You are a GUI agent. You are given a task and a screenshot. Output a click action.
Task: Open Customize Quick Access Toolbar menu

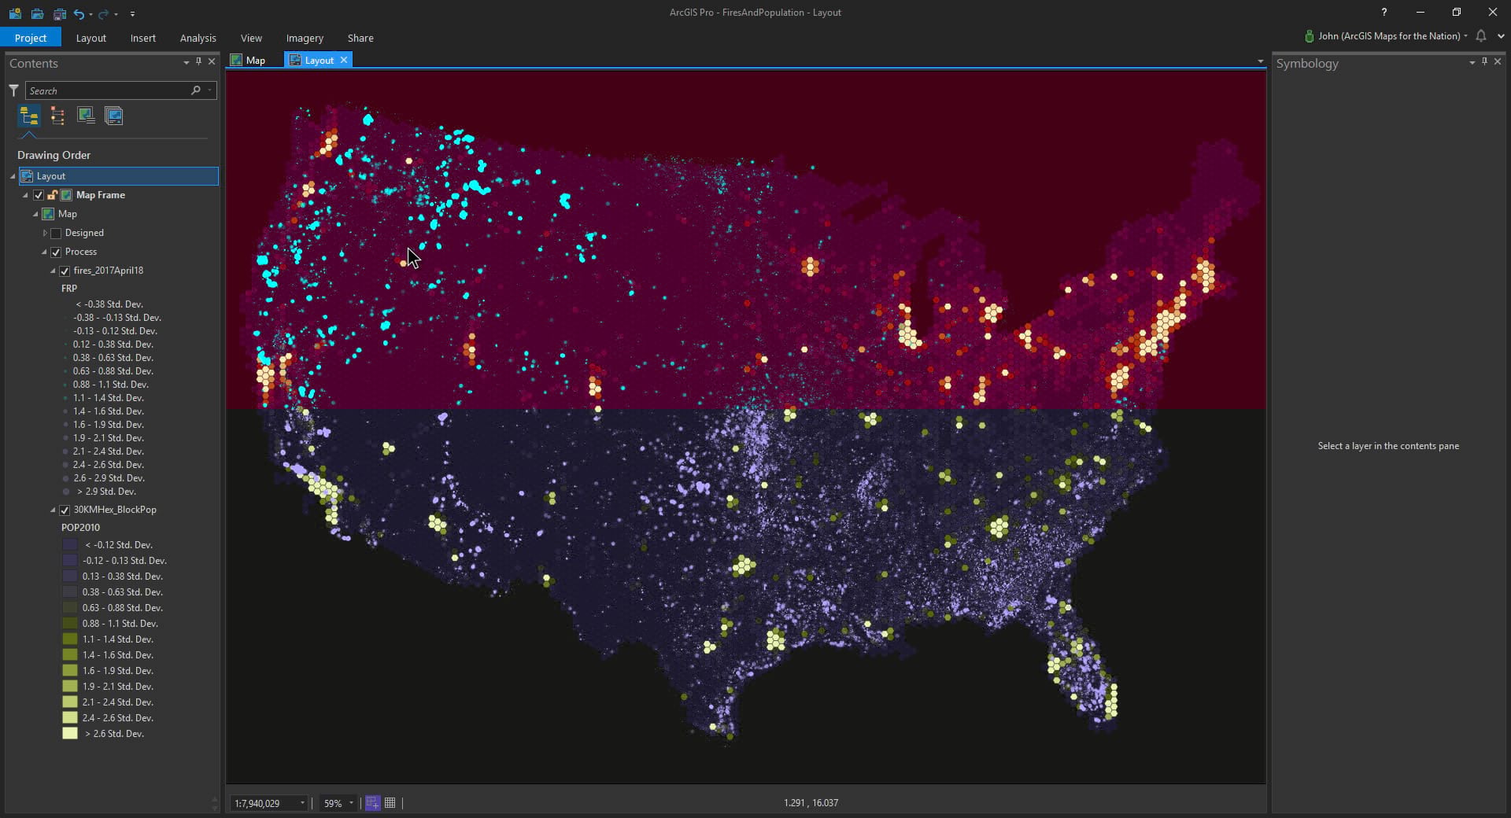(x=132, y=14)
